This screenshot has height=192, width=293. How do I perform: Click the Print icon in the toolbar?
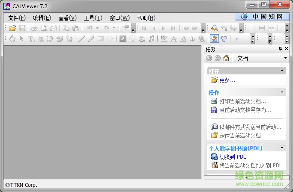click(34, 28)
